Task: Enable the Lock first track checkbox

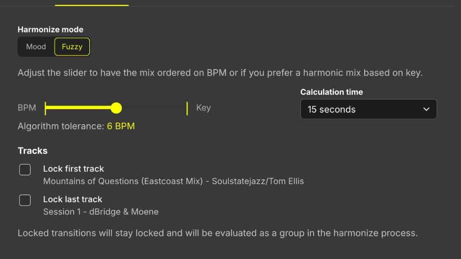Action: 25,169
